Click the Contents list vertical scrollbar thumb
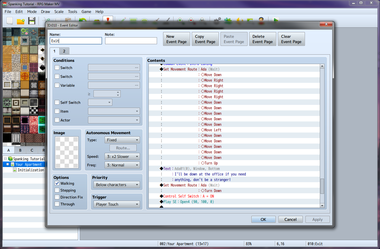Screen dimensions: 380x249 [322, 186]
